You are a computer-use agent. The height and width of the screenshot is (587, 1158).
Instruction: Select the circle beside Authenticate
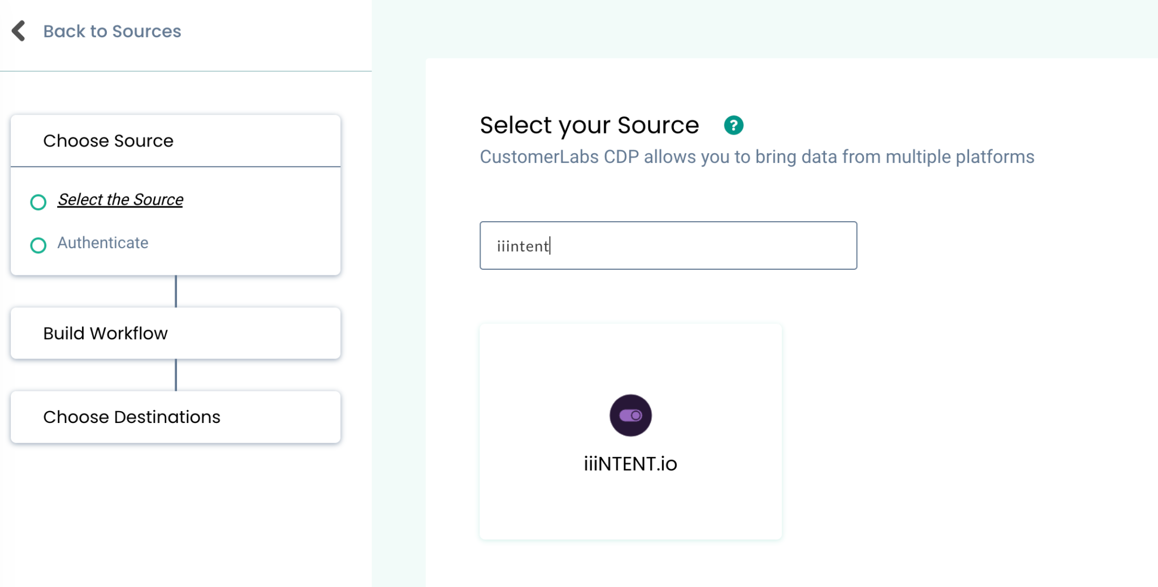click(x=38, y=245)
